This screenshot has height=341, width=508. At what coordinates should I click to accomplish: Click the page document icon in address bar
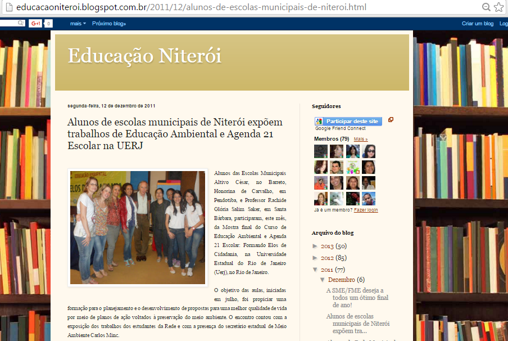(10, 7)
